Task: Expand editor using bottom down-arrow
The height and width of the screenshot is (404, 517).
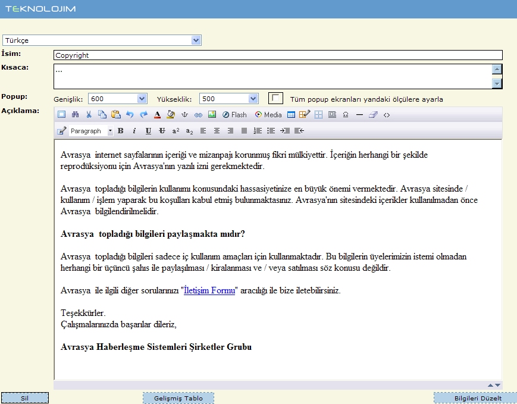Action: (497, 385)
